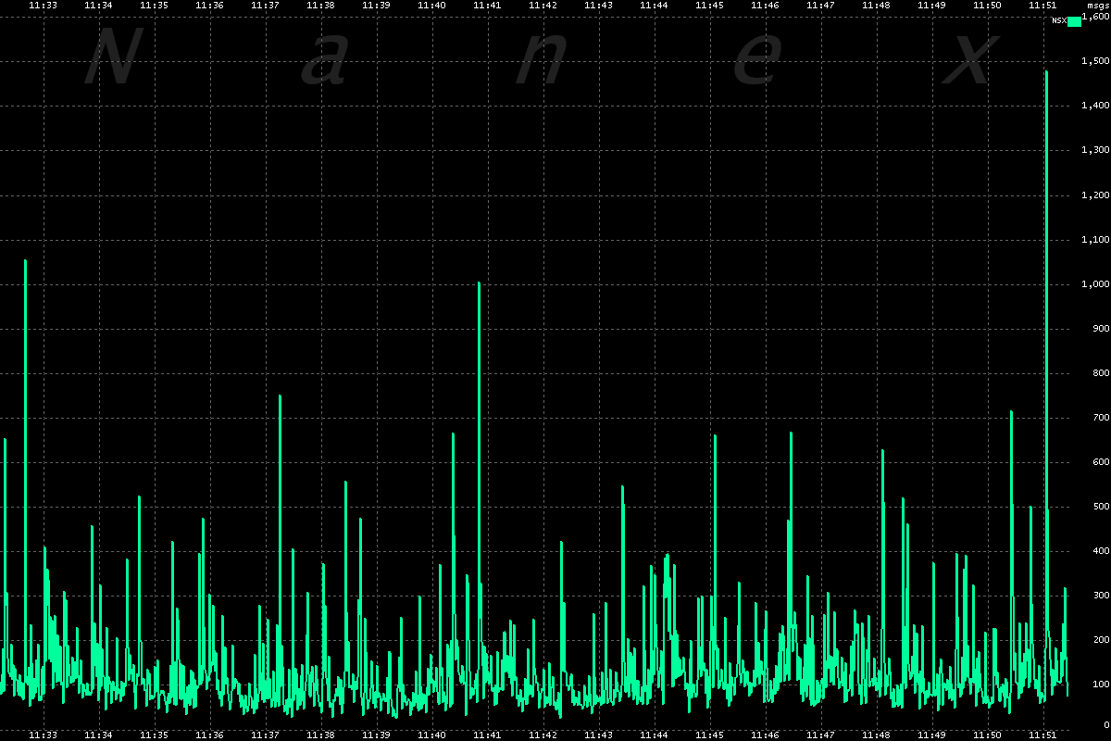Click the 100 y-axis label
1111x741 pixels.
pyautogui.click(x=1102, y=684)
